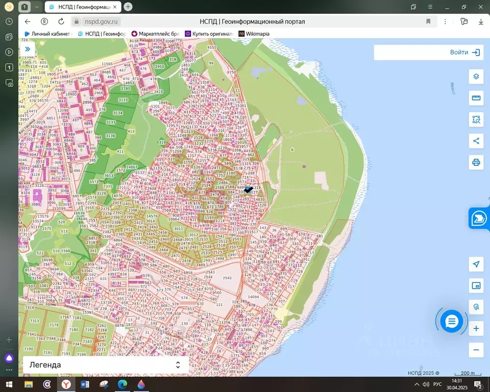Print the map
Image resolution: width=490 pixels, height=392 pixels.
point(476,162)
